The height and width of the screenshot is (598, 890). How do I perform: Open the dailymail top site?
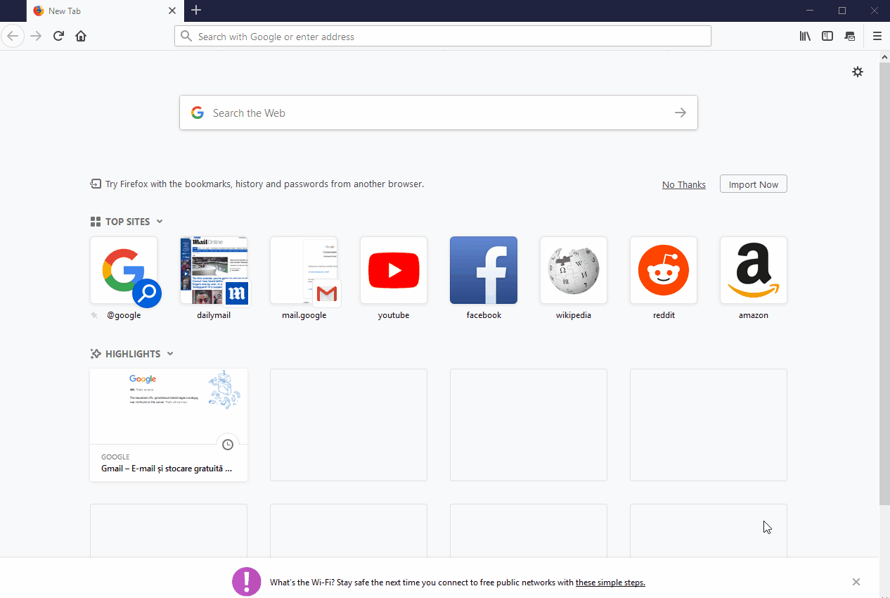click(214, 271)
